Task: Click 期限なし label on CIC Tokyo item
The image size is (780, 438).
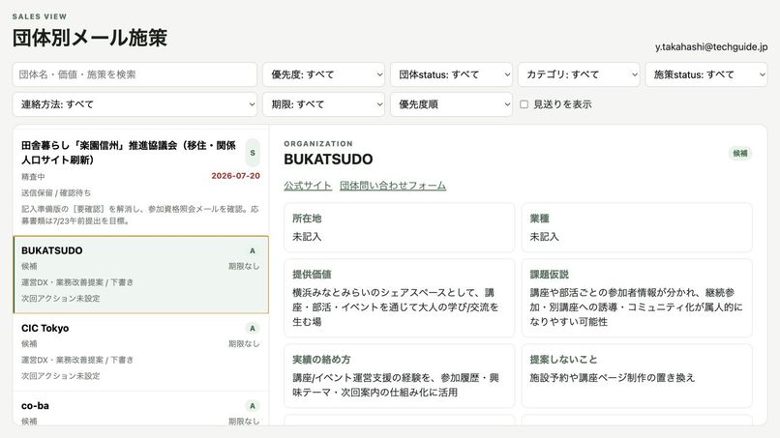Action: click(244, 343)
